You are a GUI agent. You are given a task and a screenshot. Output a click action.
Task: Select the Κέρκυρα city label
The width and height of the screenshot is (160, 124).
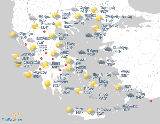26,34
